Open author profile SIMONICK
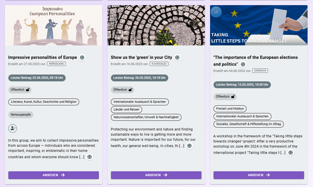The width and height of the screenshot is (313, 187). pos(260,71)
